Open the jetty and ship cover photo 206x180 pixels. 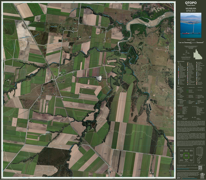pyautogui.click(x=191, y=25)
